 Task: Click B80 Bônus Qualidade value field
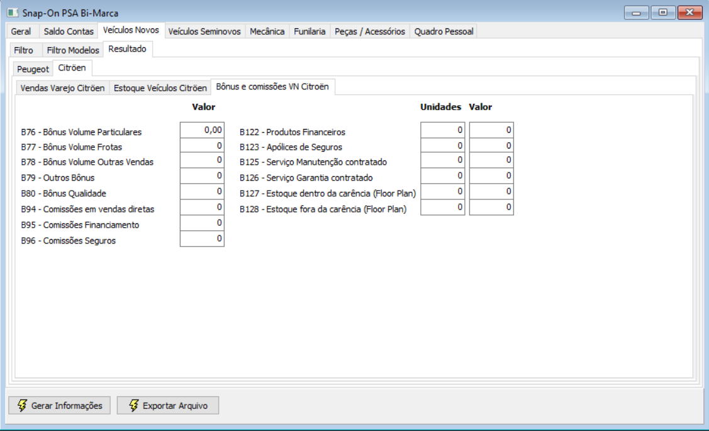202,192
